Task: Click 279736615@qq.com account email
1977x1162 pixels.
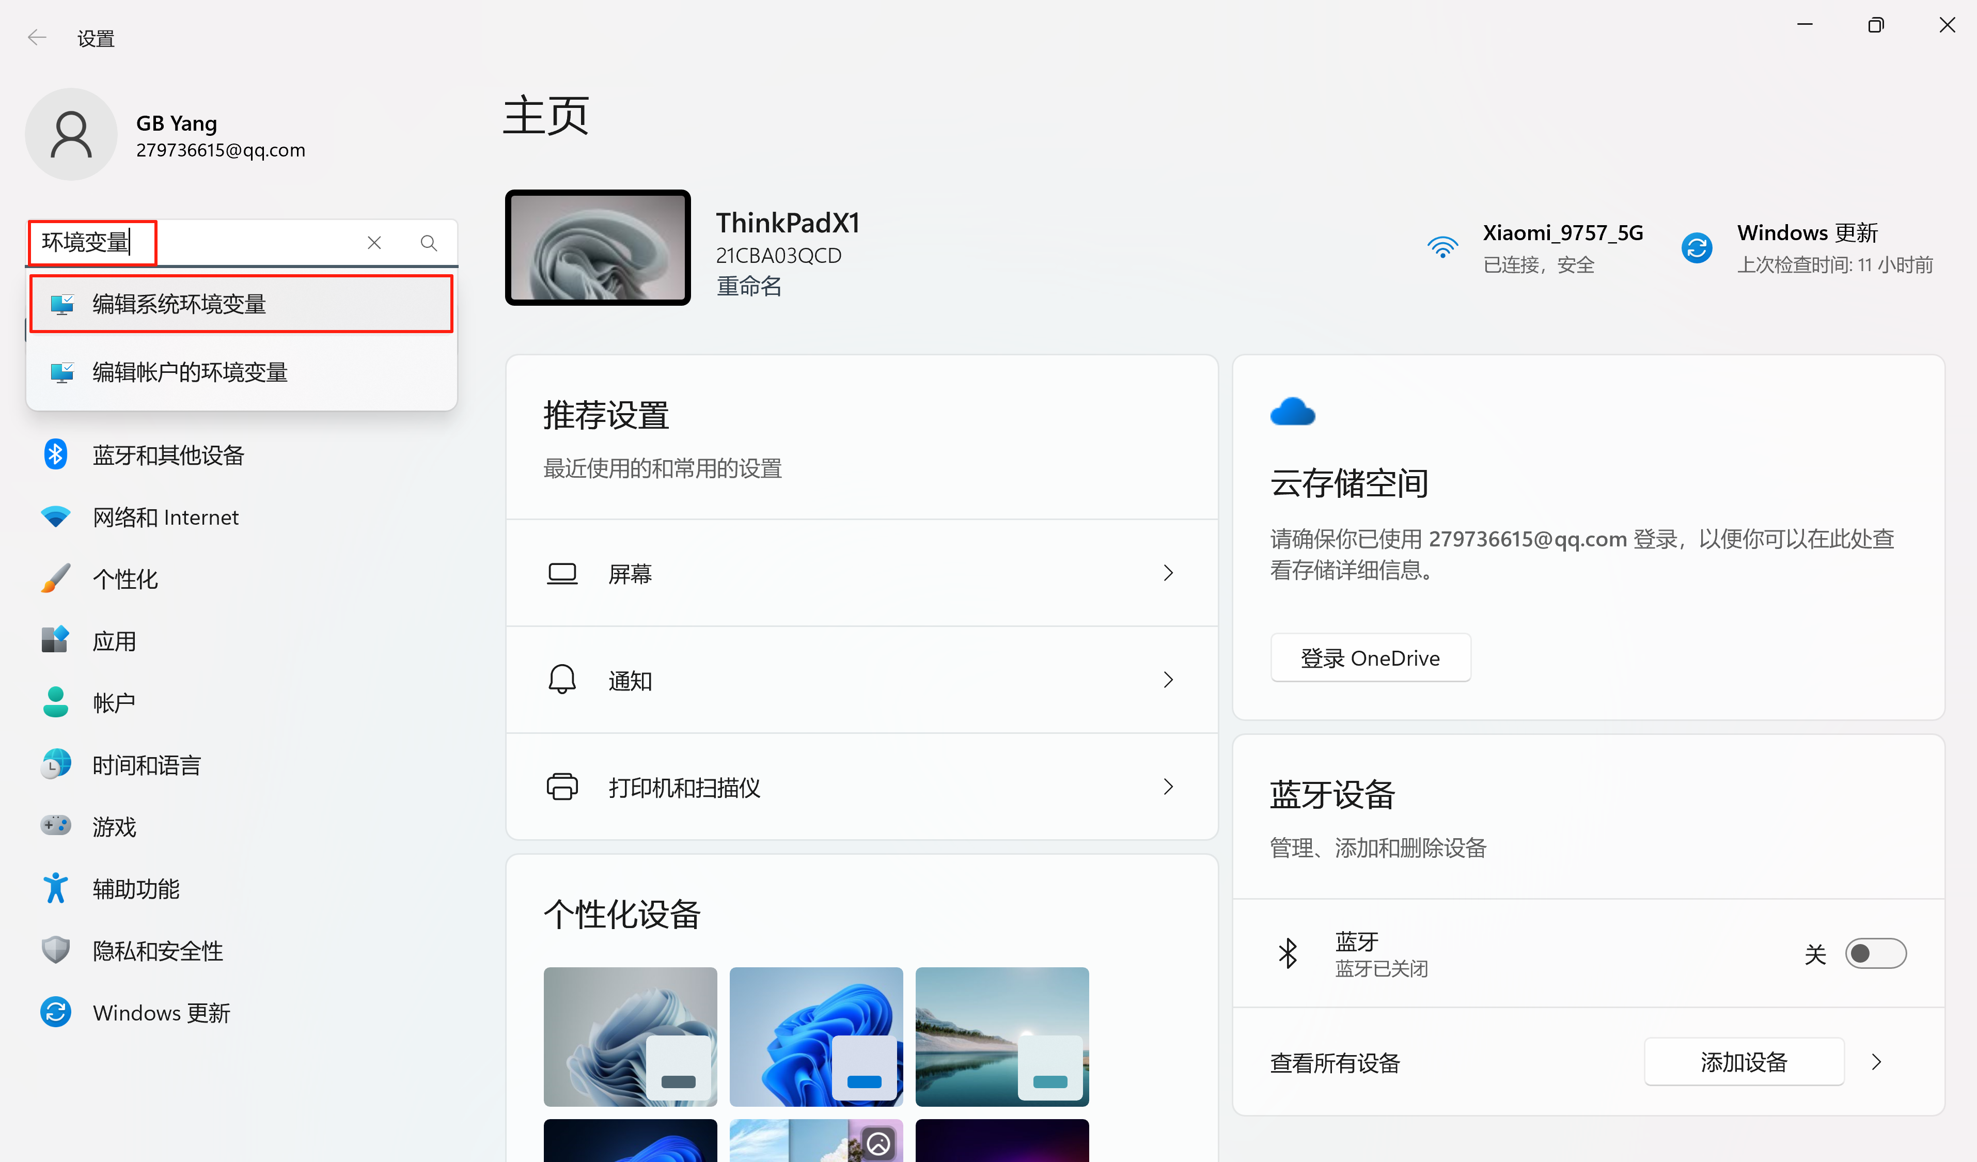Action: (221, 150)
